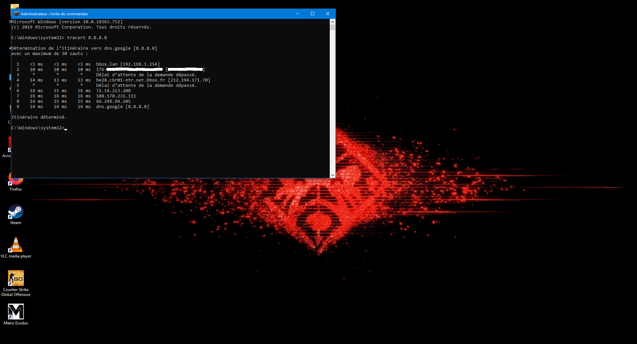Select the Metro Exodus desktop icon
The width and height of the screenshot is (637, 344).
pos(16,315)
